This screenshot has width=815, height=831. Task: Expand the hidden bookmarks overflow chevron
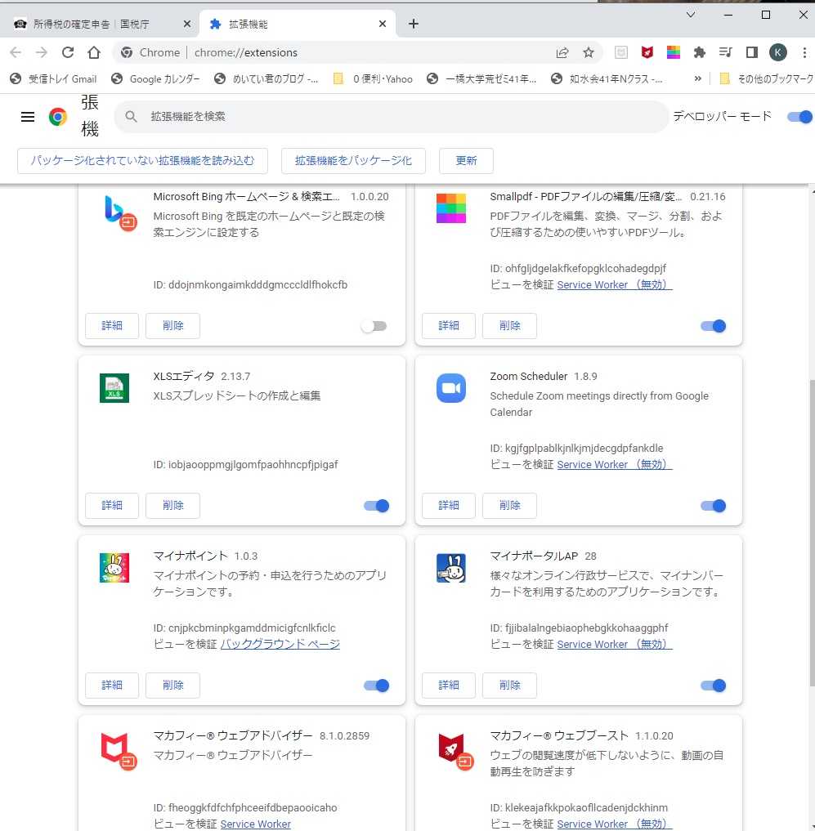[697, 79]
